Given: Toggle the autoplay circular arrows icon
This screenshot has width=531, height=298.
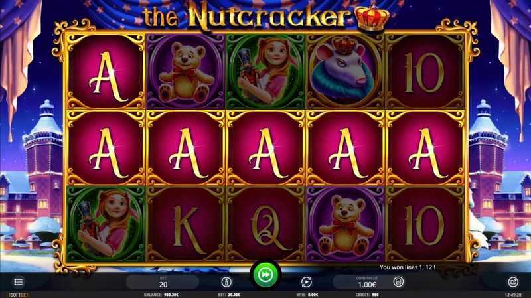Looking at the screenshot, I should [x=306, y=282].
